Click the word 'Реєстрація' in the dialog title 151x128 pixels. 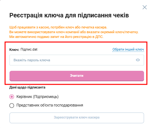(26, 15)
